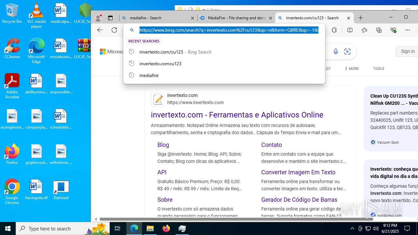Open Task View on the taskbar
The width and height of the screenshot is (418, 235).
(x=118, y=228)
